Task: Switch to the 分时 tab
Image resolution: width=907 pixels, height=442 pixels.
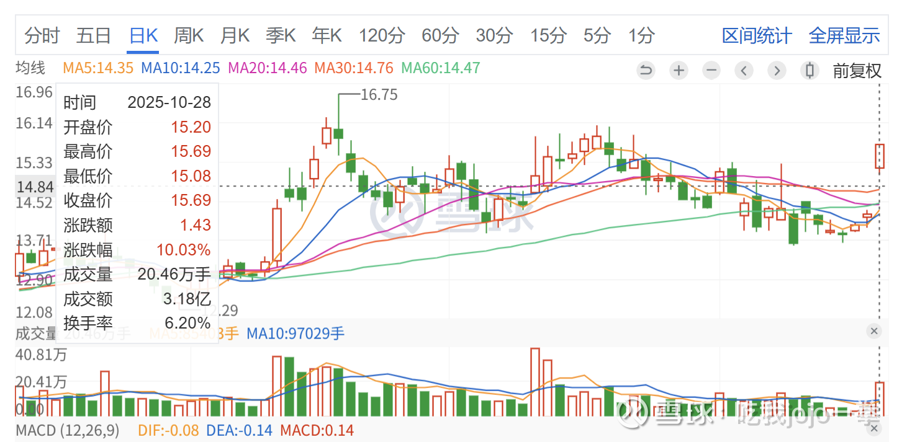Action: click(42, 36)
